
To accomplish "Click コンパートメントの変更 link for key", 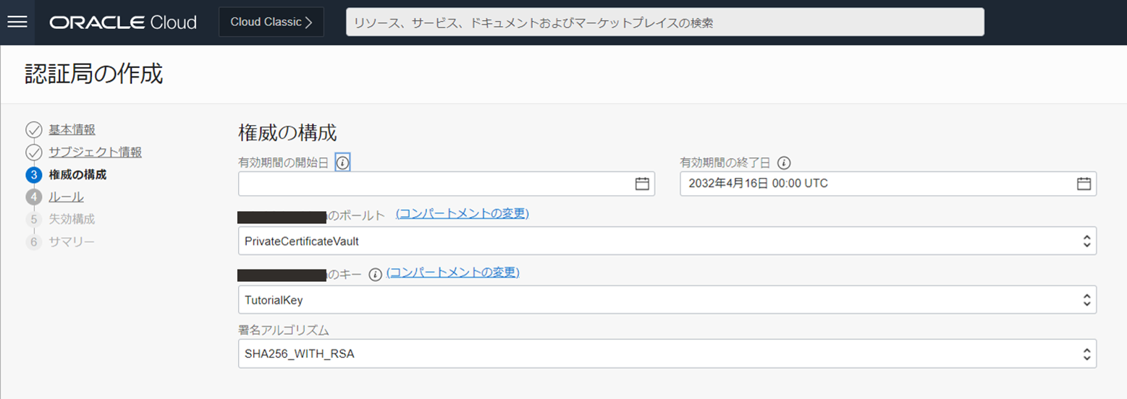I will (453, 273).
